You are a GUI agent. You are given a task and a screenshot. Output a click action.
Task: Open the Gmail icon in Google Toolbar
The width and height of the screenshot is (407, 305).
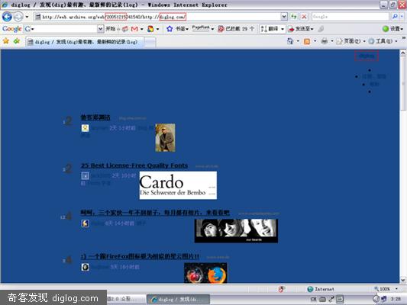click(x=134, y=29)
